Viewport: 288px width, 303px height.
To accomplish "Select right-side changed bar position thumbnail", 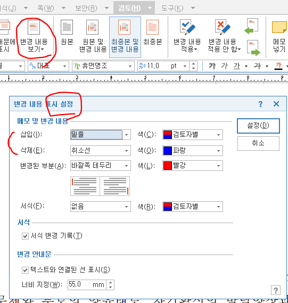I will tap(115, 186).
